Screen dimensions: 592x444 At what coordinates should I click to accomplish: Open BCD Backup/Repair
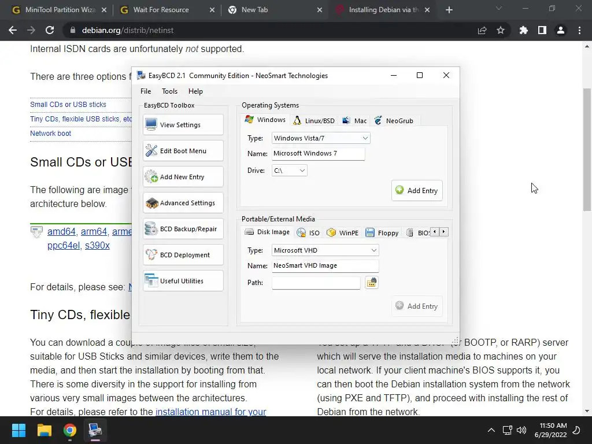click(183, 229)
